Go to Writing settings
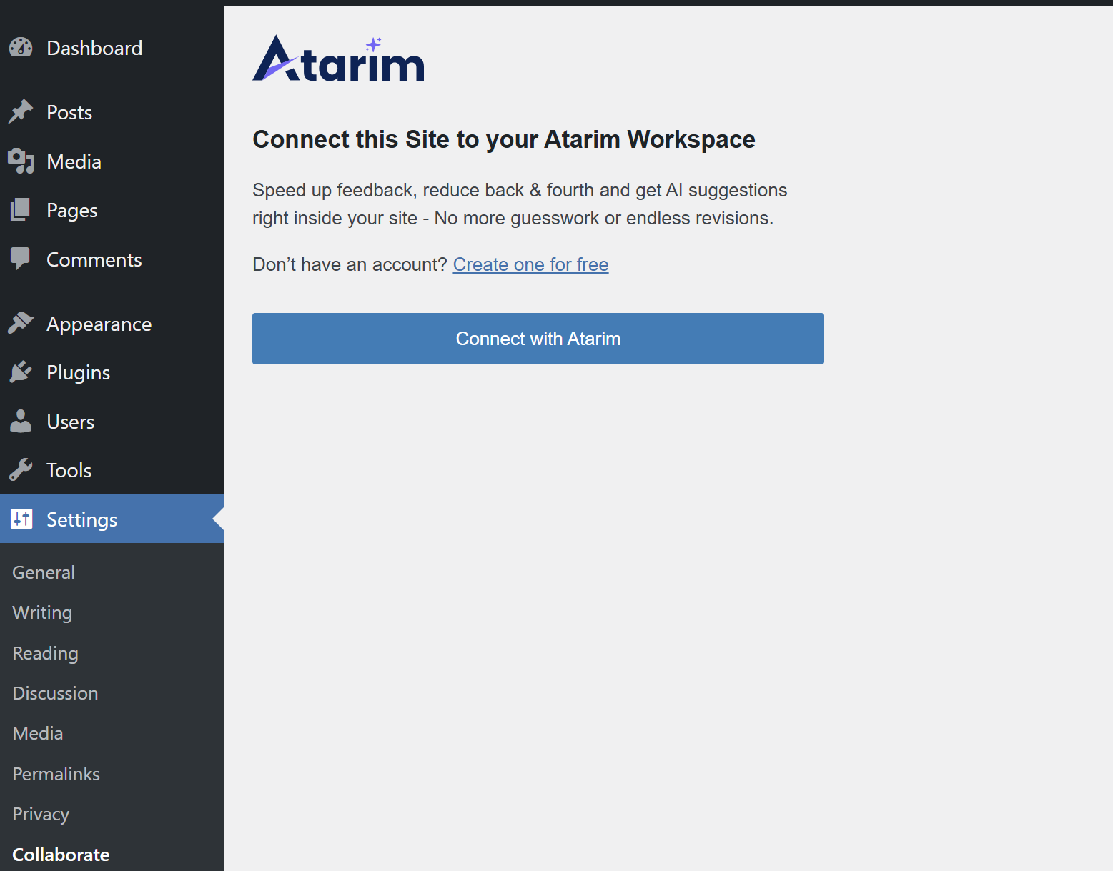 coord(42,612)
